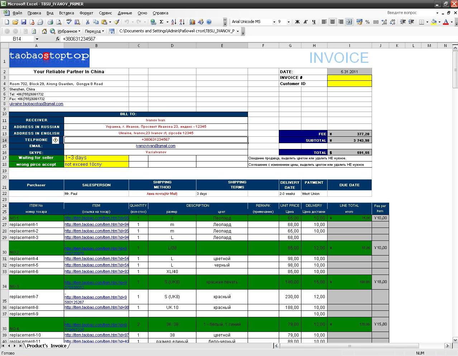Click in the formula bar text

coord(79,39)
